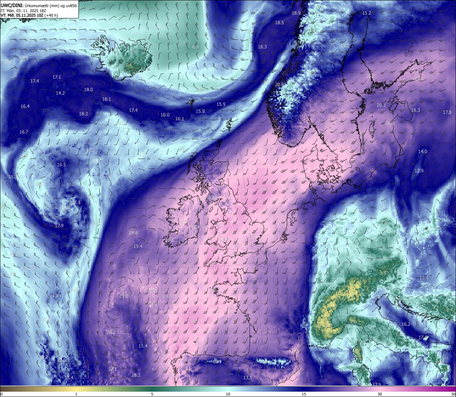Click the map value 29.0
The height and width of the screenshot is (397, 456).
[x=124, y=296]
